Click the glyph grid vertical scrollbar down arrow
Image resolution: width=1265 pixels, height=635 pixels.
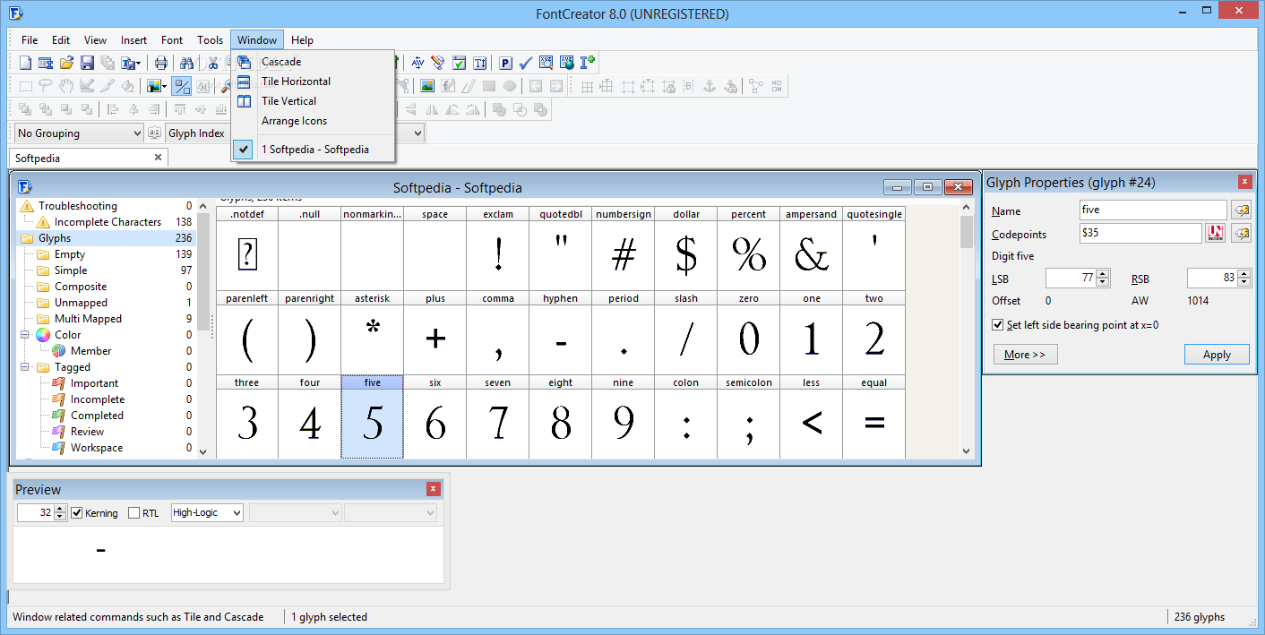click(967, 451)
